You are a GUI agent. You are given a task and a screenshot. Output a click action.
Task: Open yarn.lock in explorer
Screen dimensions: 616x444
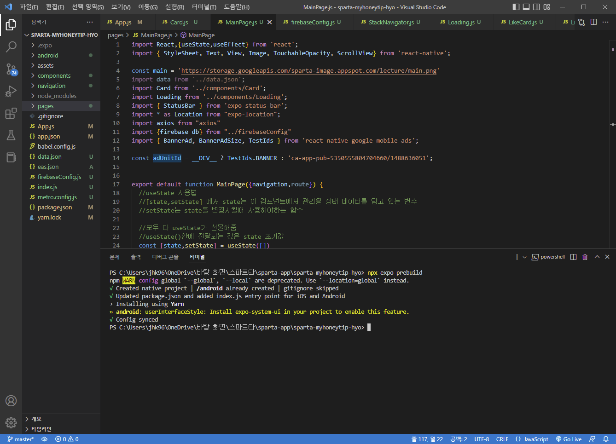61,217
